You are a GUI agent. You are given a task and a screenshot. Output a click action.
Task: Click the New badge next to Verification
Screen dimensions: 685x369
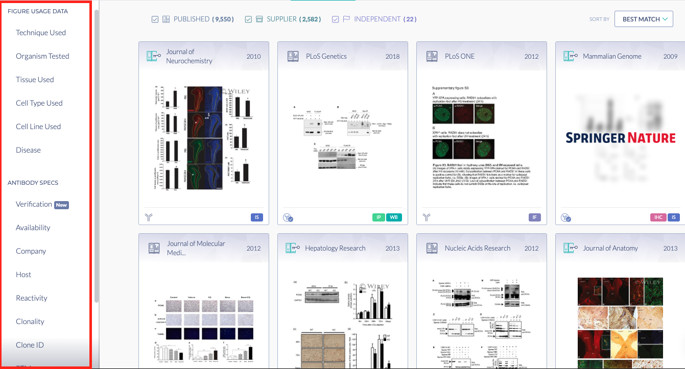coord(61,205)
